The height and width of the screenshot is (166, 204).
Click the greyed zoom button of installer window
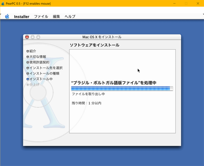[x=38, y=37]
